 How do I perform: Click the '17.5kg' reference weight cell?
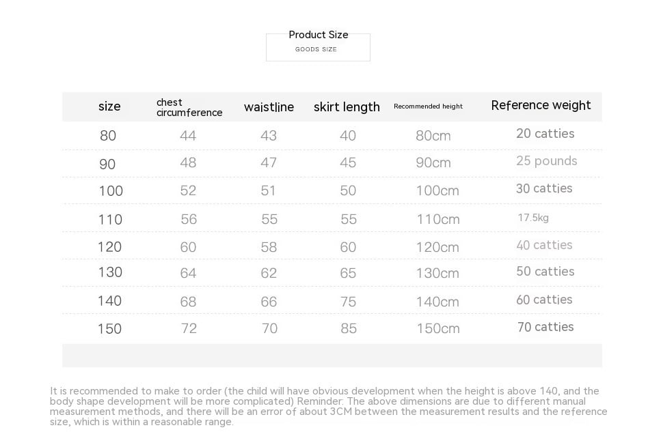pos(533,218)
